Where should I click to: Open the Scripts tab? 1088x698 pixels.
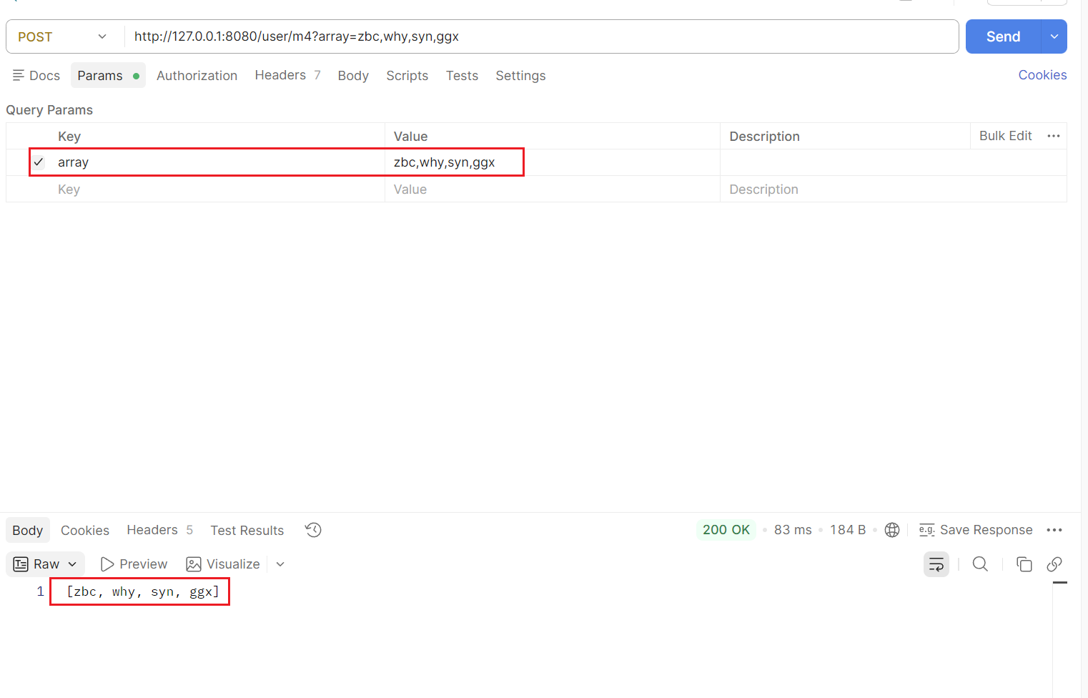pyautogui.click(x=407, y=75)
